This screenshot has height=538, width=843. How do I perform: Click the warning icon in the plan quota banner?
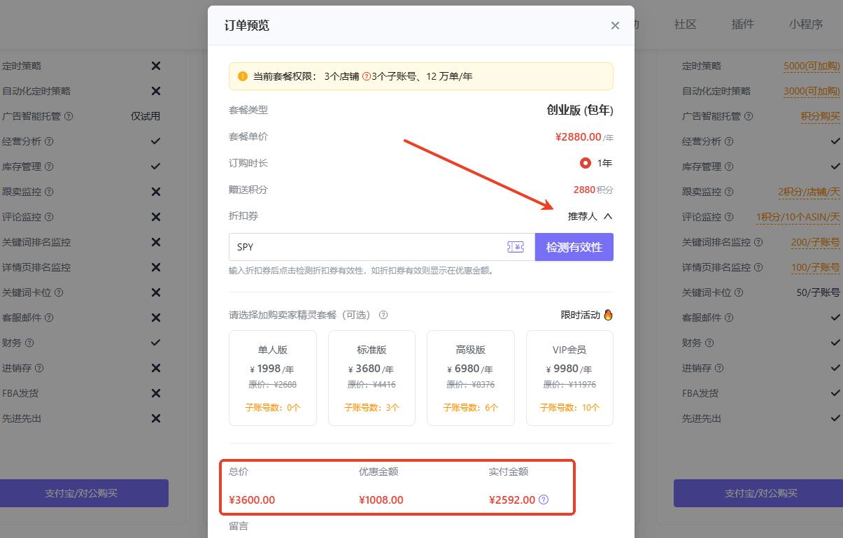pos(243,76)
